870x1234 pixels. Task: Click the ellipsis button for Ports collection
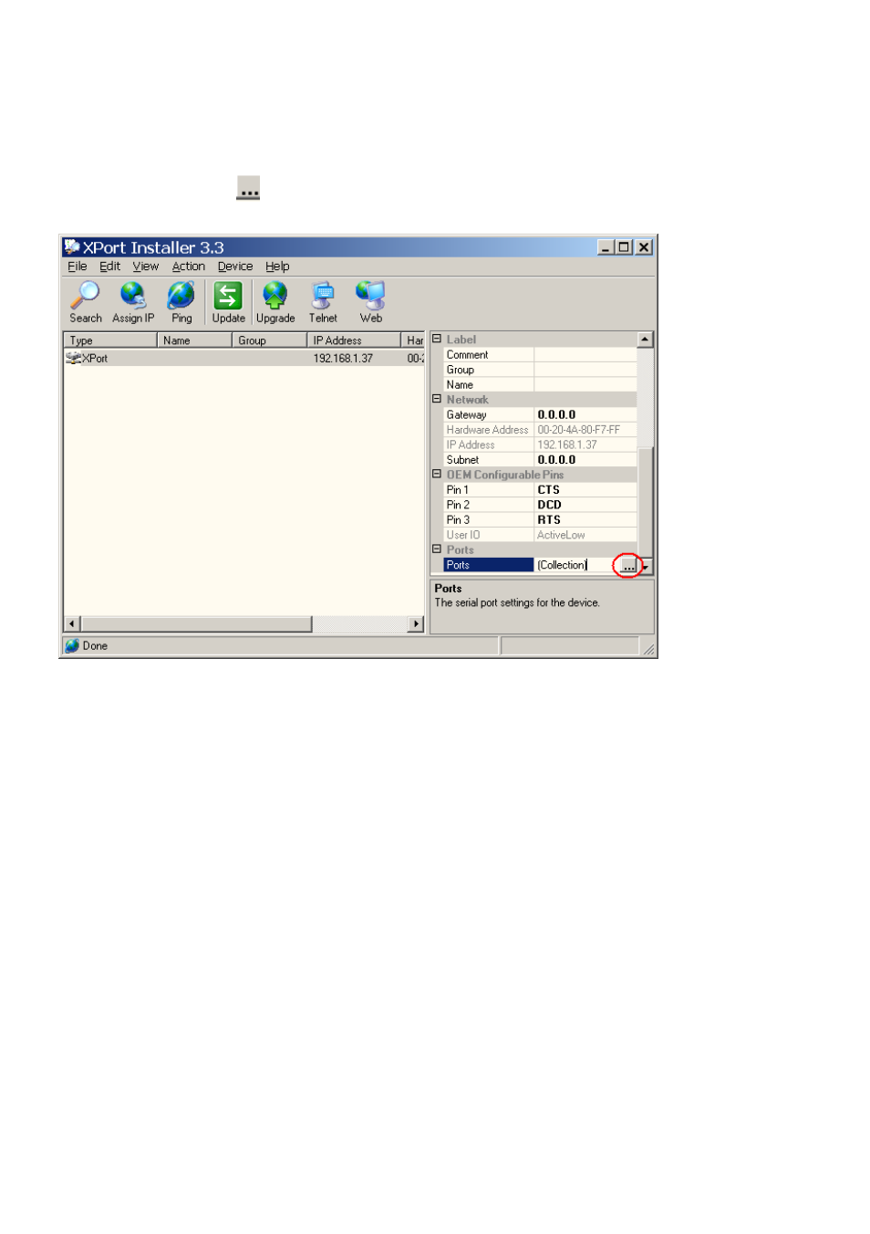click(x=628, y=566)
